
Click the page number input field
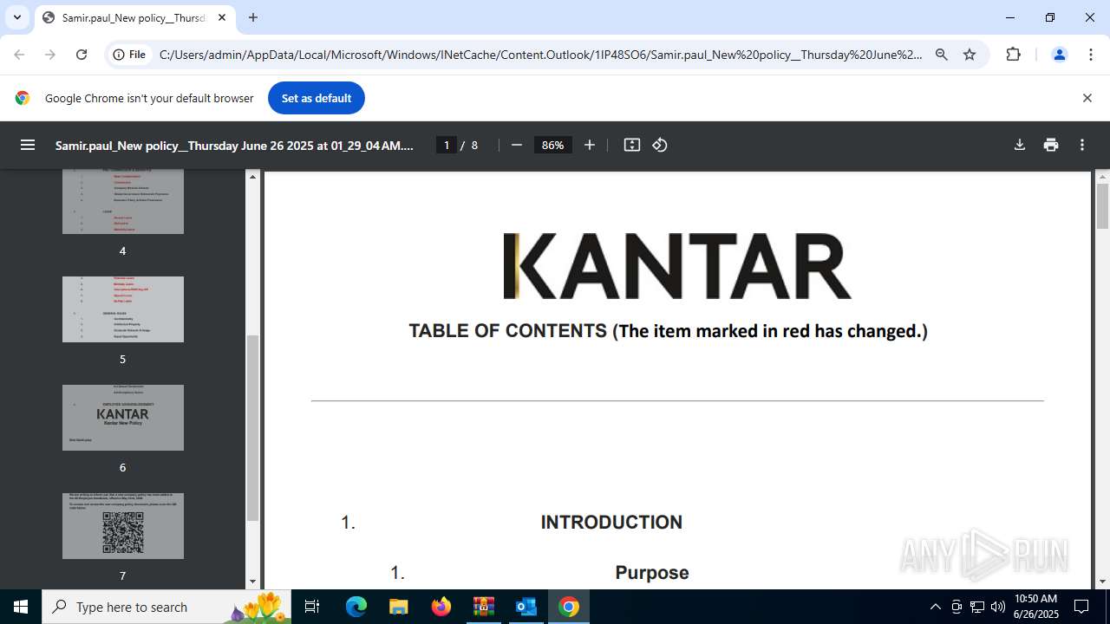click(x=447, y=145)
